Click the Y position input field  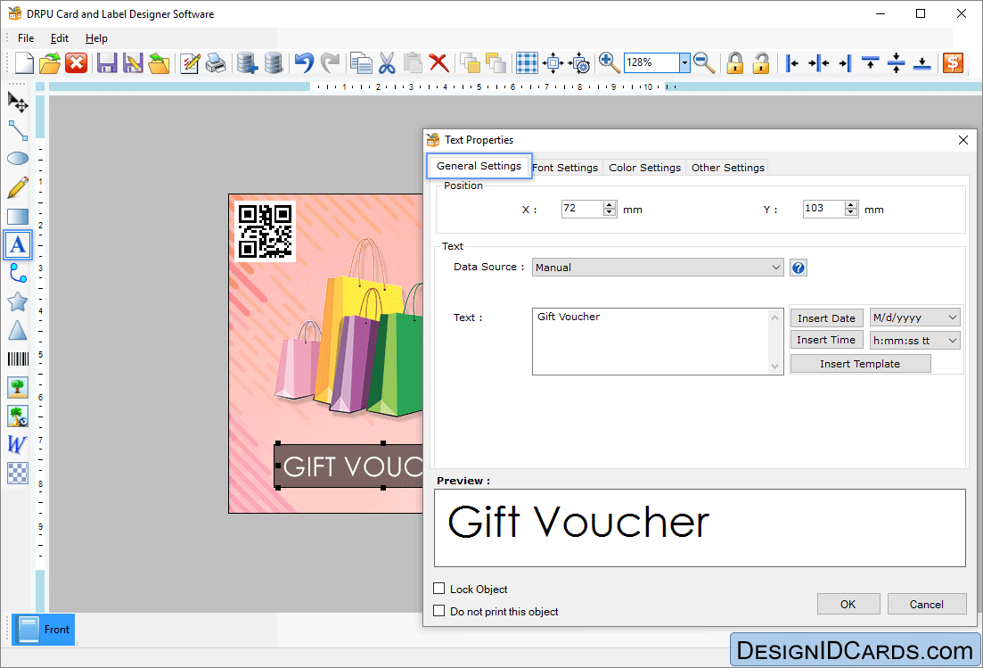(x=823, y=209)
